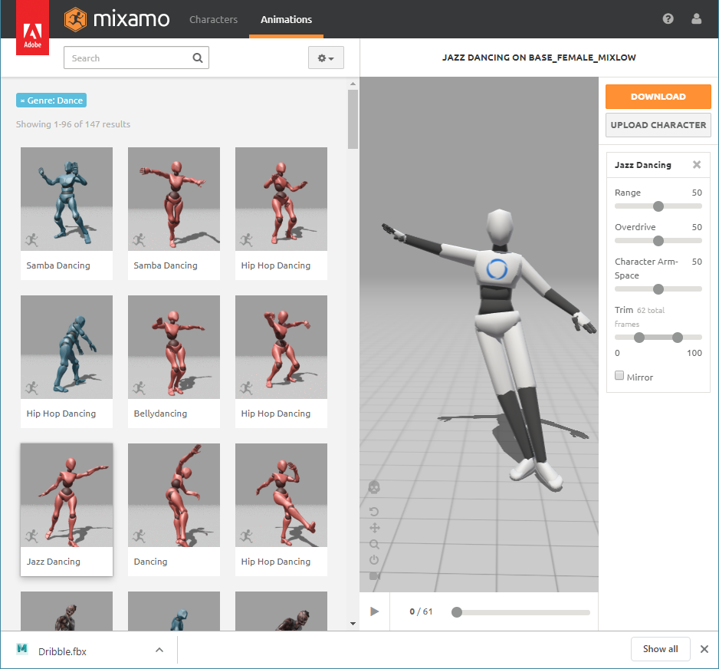Click the power reset icon in viewport
This screenshot has width=719, height=669.
coord(375,560)
